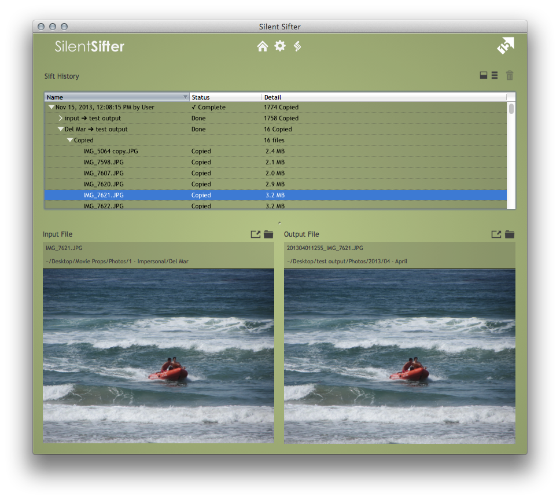Select IMG_5064 copy.JPG row
Image resolution: width=560 pixels, height=500 pixels.
click(275, 151)
